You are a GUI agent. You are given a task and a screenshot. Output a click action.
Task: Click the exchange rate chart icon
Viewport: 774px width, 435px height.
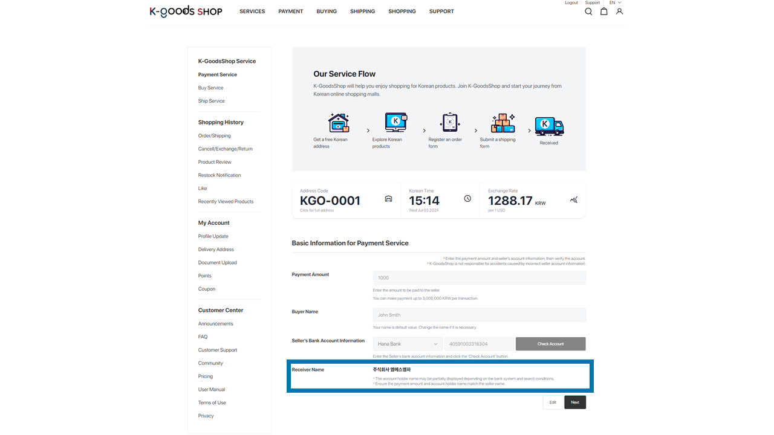click(x=574, y=199)
